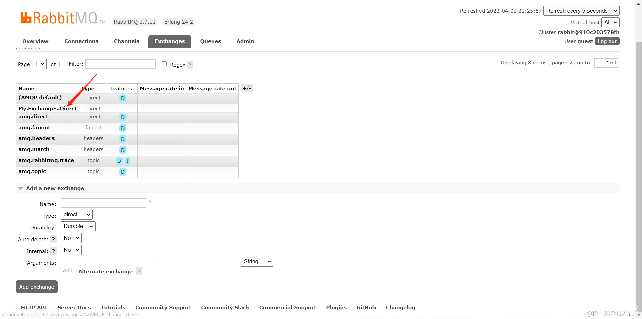This screenshot has height=319, width=642.
Task: Switch to the Connections tab
Action: point(81,41)
